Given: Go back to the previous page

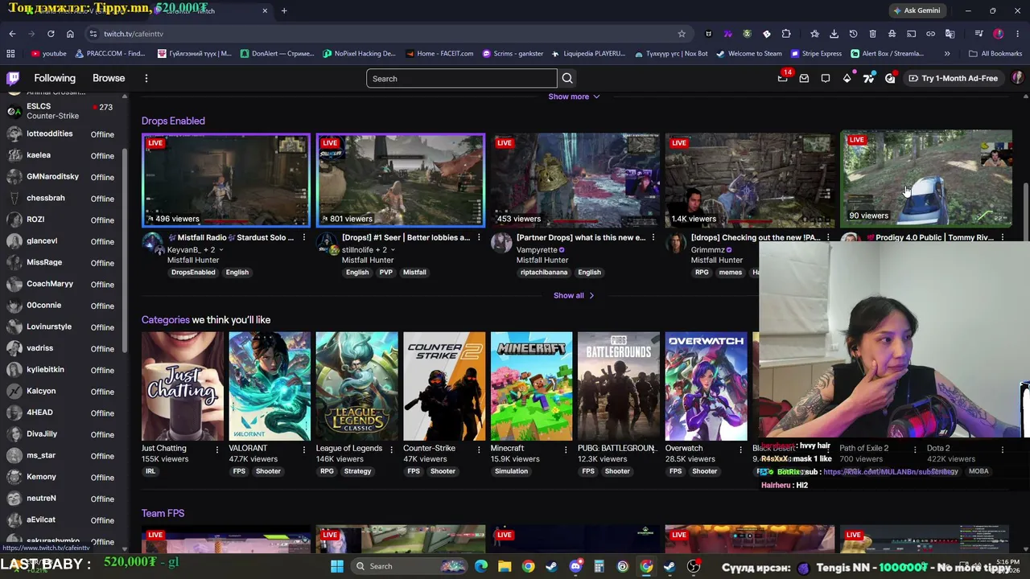Looking at the screenshot, I should click(x=12, y=34).
